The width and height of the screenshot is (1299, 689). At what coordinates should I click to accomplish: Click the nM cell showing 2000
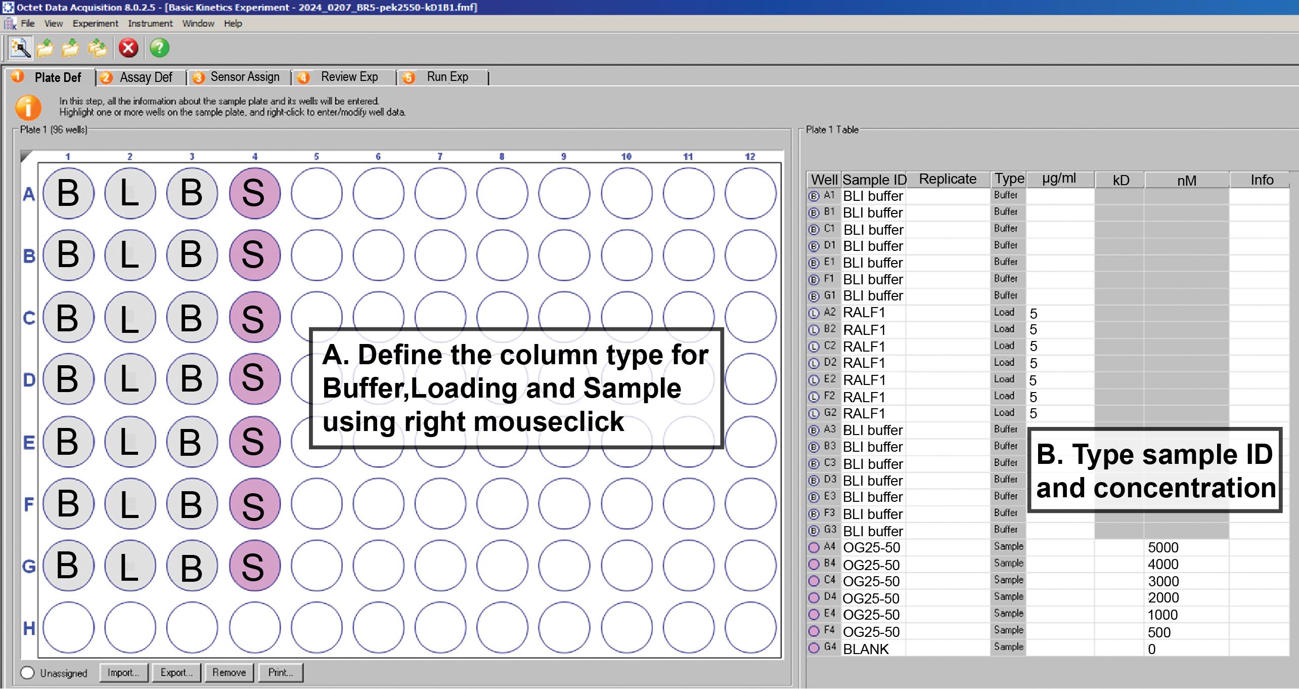(x=1186, y=598)
